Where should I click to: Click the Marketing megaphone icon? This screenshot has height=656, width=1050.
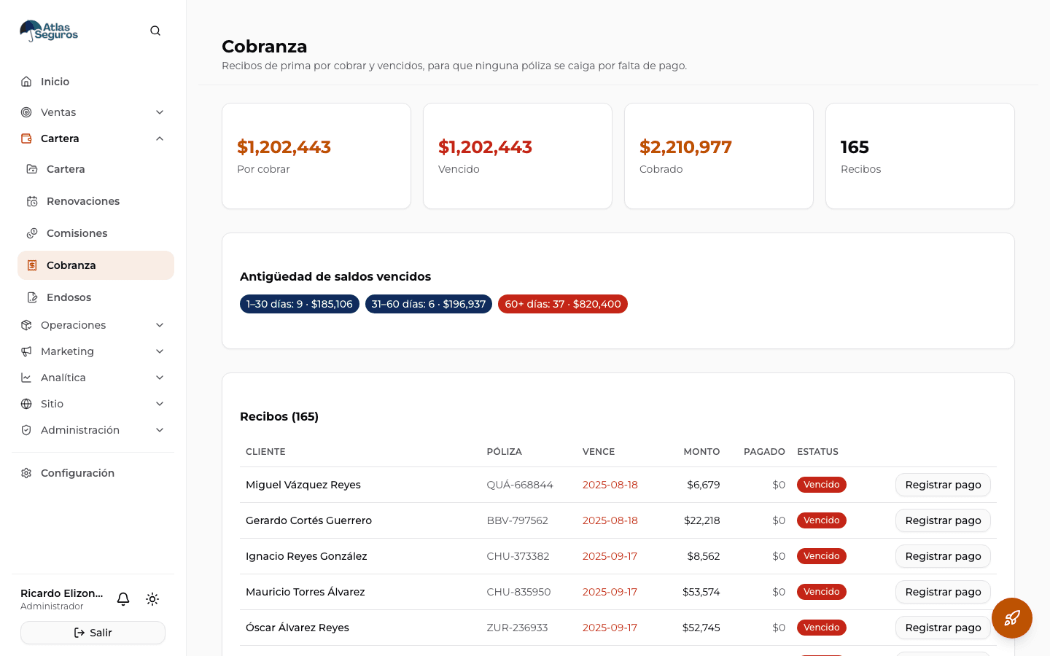point(26,351)
